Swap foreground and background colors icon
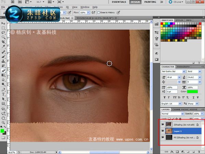205x154 pixels. coord(5,127)
